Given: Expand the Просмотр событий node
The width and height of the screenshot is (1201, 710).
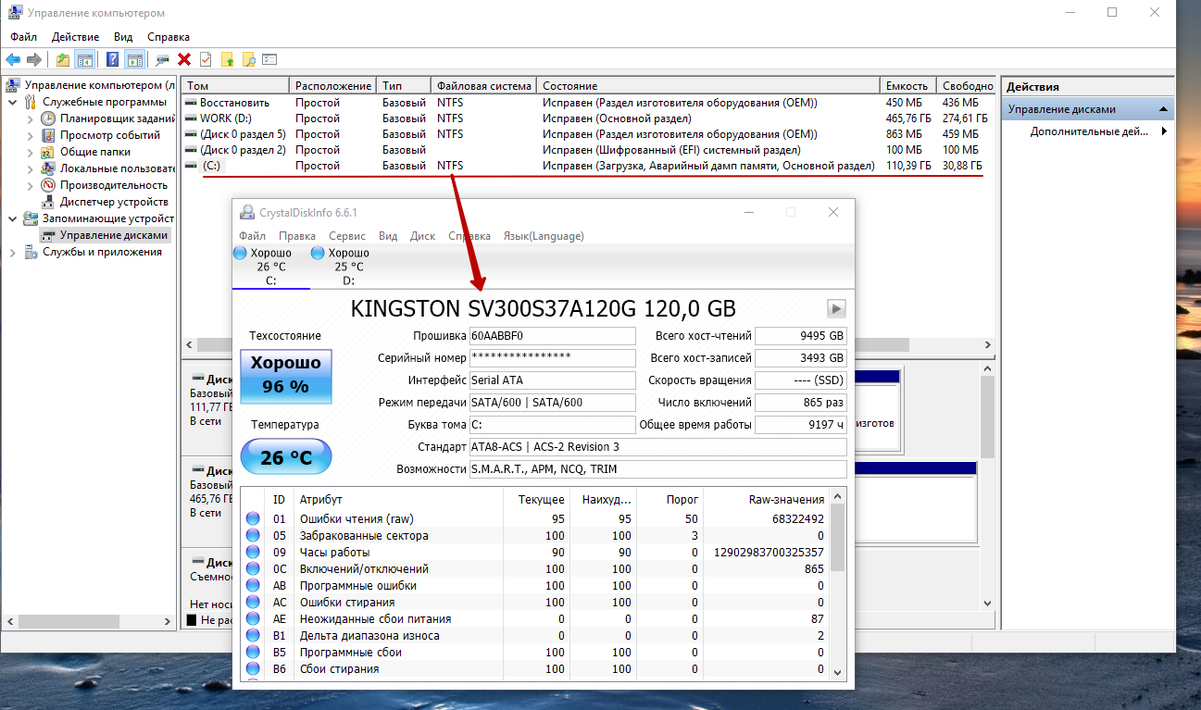Looking at the screenshot, I should tap(31, 135).
